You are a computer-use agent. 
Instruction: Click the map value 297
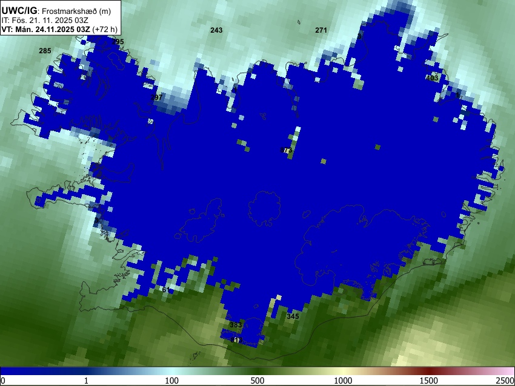[x=156, y=97]
